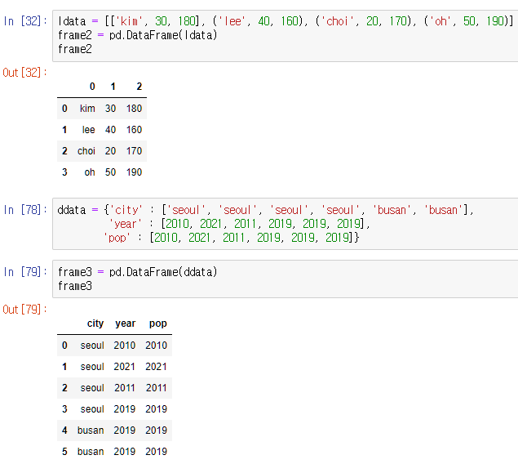Click the value 20 in choi row

coord(110,151)
